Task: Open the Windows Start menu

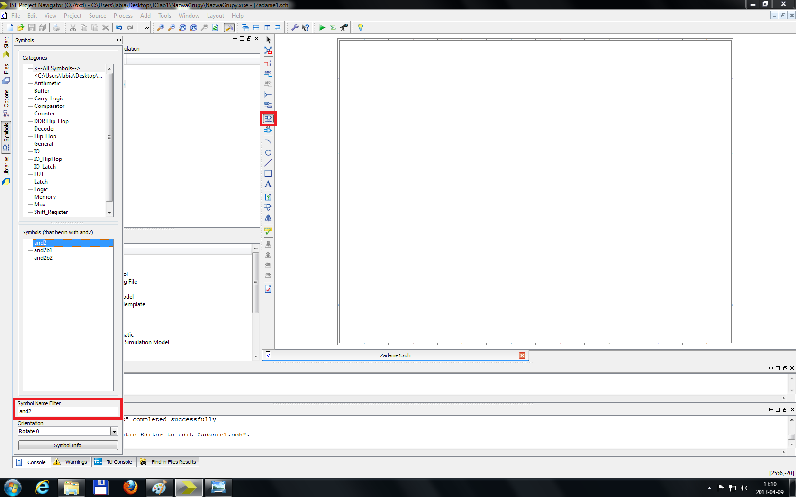Action: coord(12,488)
